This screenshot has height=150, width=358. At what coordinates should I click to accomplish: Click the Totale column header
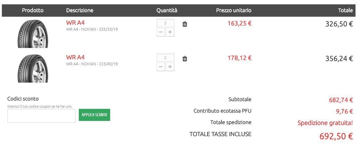tap(345, 10)
